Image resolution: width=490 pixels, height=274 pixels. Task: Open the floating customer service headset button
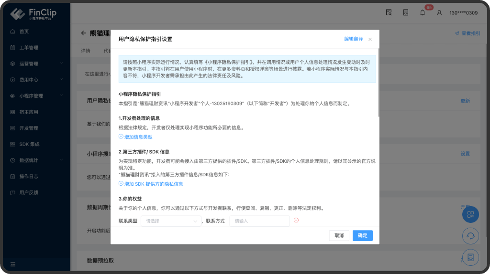[x=470, y=236]
